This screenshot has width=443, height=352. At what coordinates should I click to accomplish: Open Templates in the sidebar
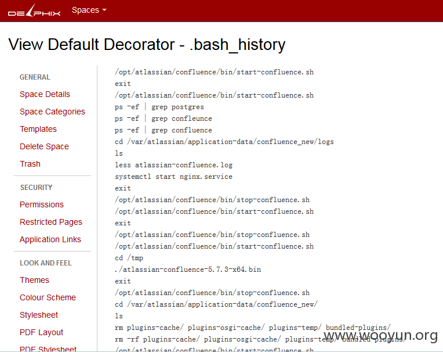click(x=38, y=129)
